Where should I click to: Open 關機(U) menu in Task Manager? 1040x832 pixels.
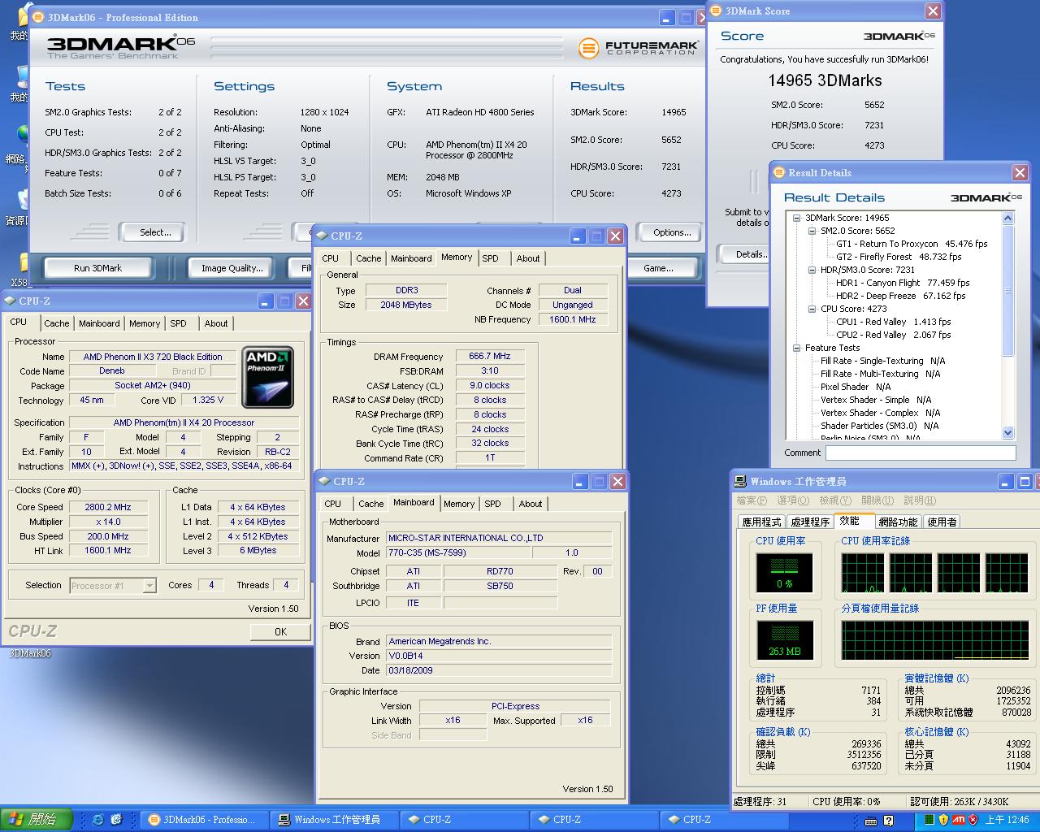pos(877,500)
